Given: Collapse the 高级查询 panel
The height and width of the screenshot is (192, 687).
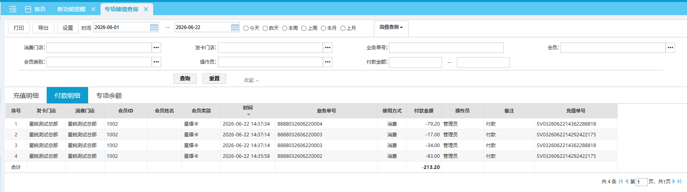Looking at the screenshot, I should pyautogui.click(x=391, y=27).
